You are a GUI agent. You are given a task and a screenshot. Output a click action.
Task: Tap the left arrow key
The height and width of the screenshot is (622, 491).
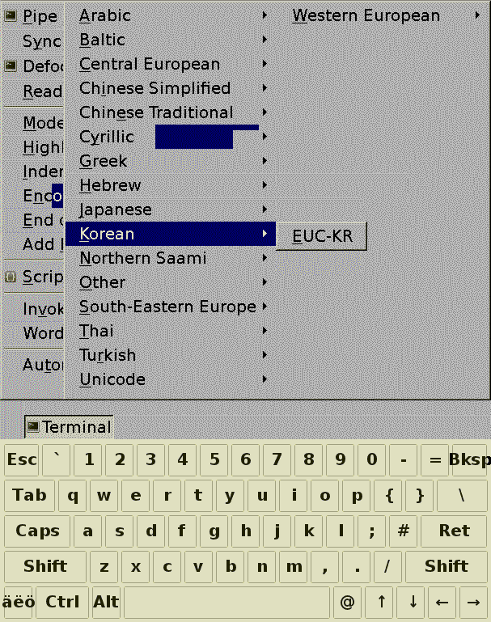(x=442, y=602)
